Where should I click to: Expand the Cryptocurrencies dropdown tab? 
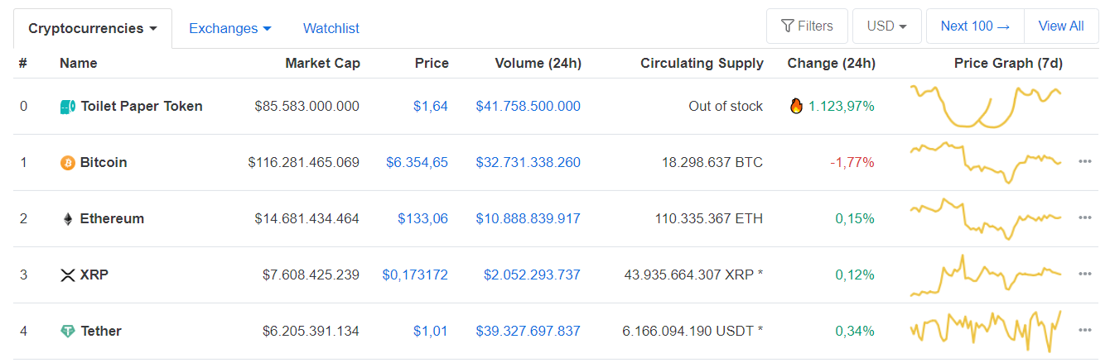pos(93,29)
